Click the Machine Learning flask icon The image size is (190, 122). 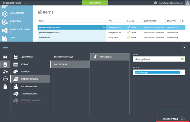click(x=16, y=87)
